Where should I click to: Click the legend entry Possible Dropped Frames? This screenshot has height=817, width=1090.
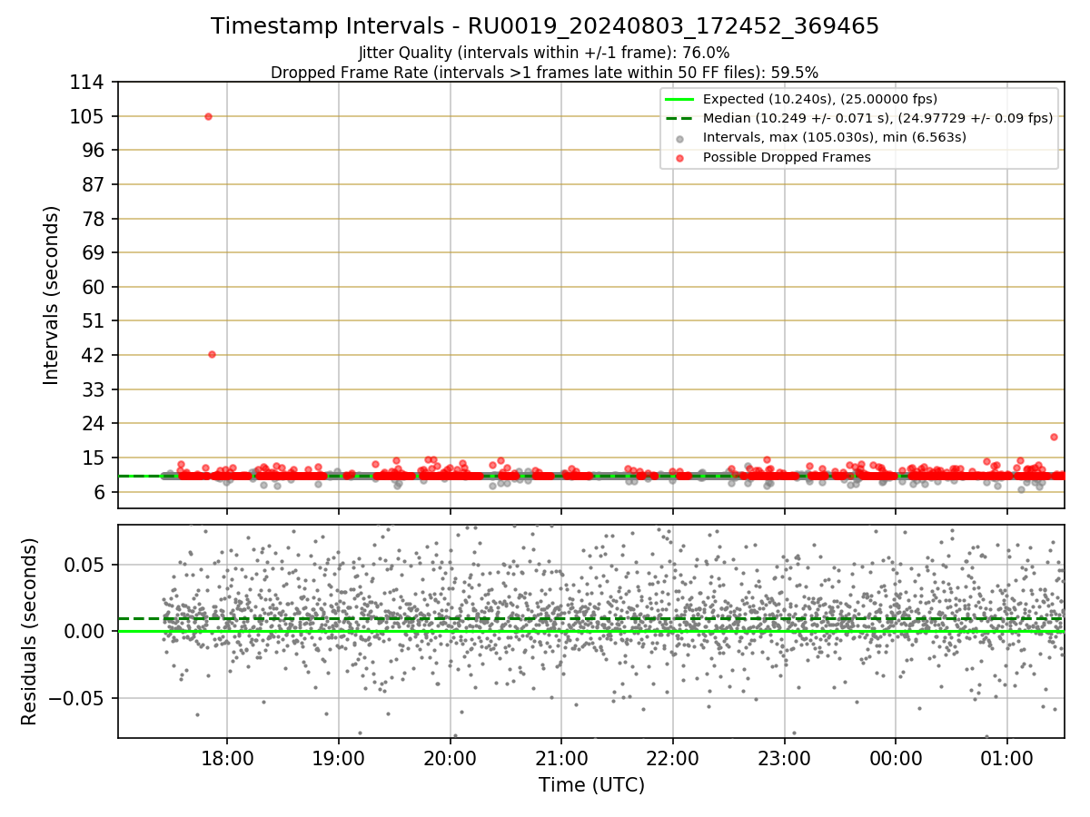pos(787,157)
